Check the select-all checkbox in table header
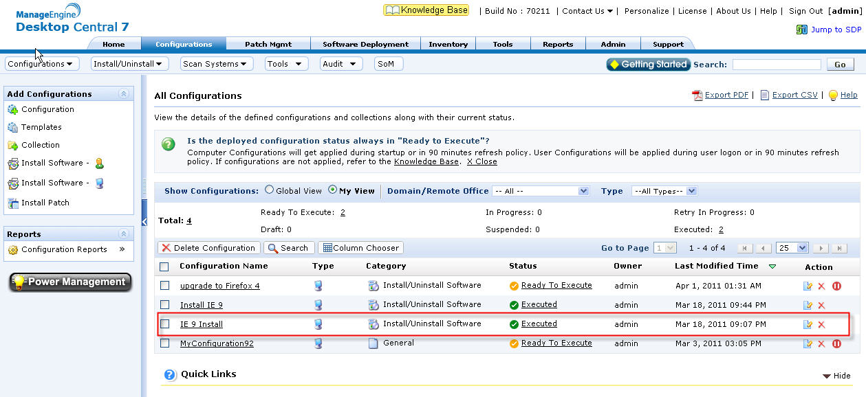 click(x=164, y=266)
